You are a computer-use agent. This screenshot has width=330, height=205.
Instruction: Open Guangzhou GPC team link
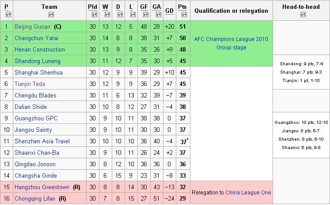coord(36,119)
